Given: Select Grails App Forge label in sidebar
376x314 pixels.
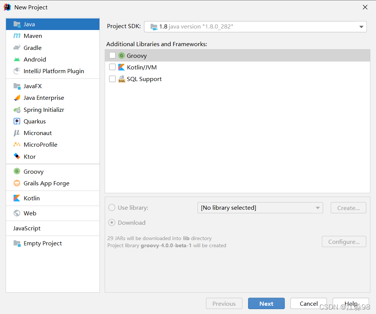Looking at the screenshot, I should pos(47,183).
